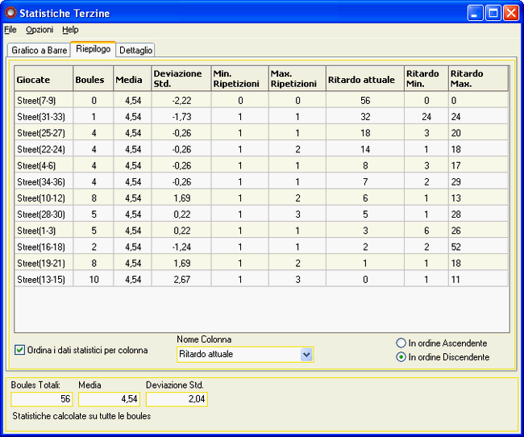Switch to the Dettaglio tab

tap(135, 50)
